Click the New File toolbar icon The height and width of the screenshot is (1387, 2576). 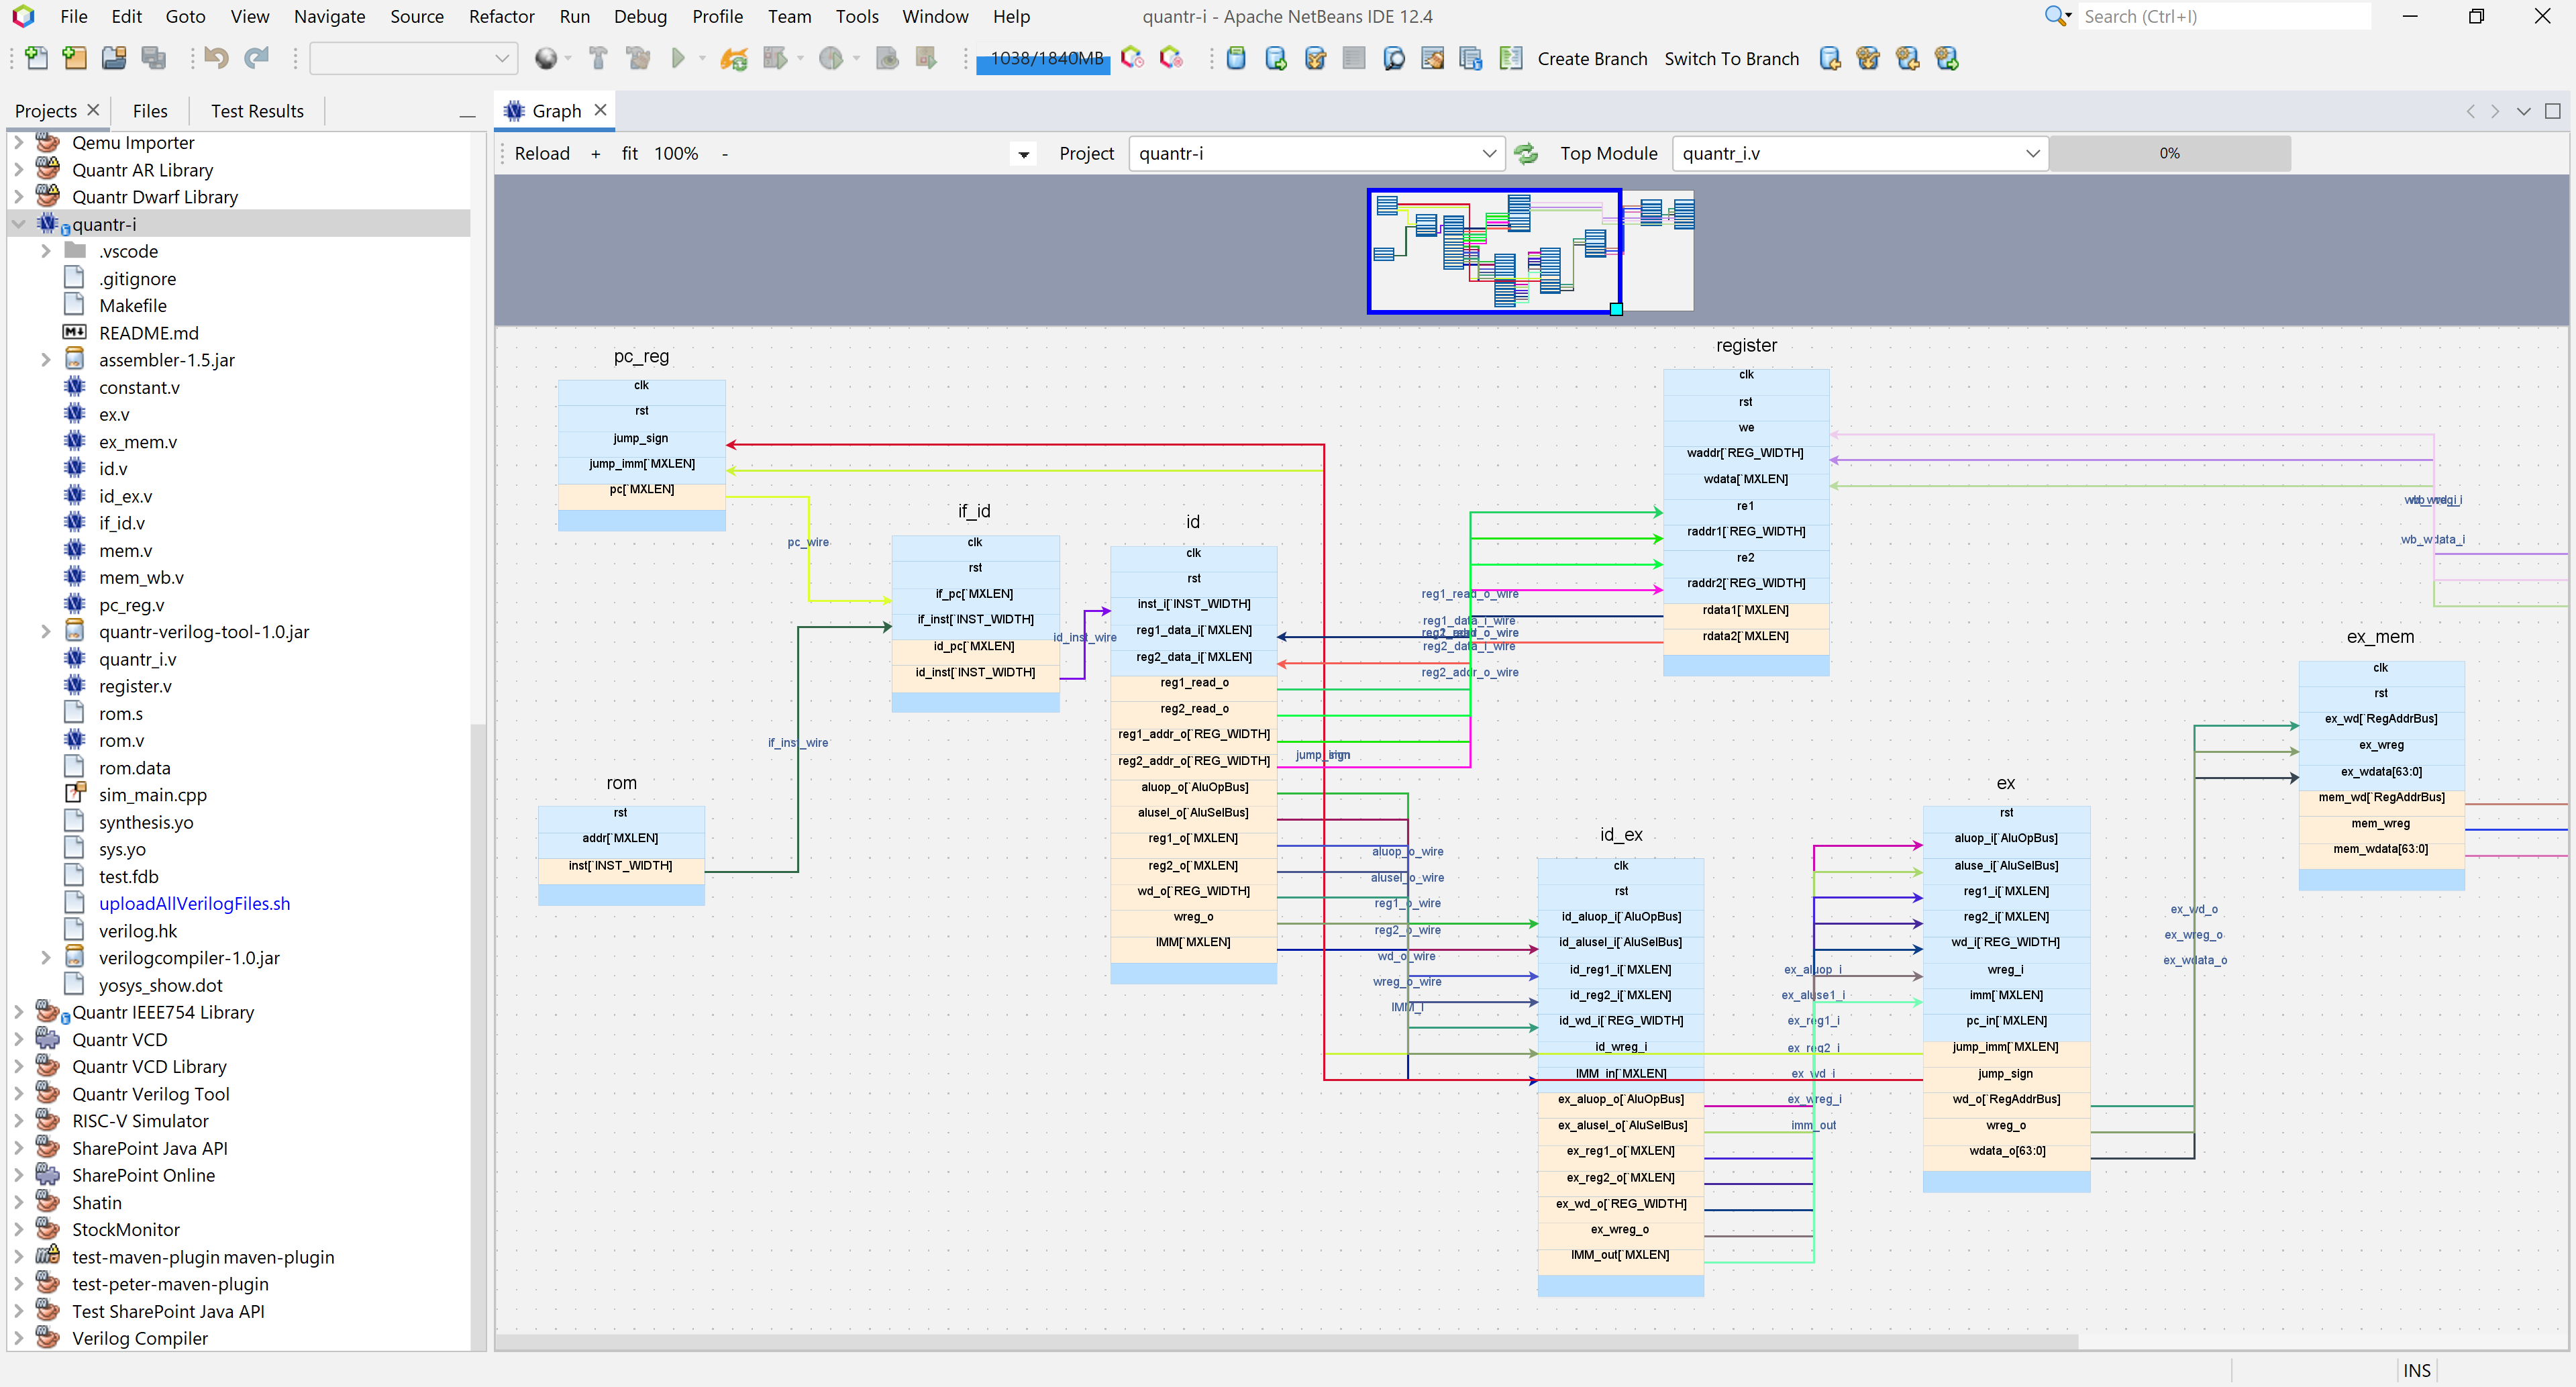(36, 58)
